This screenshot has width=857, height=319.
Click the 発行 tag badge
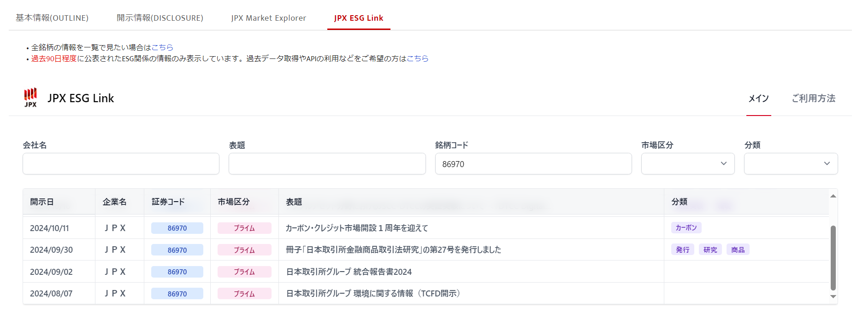tap(683, 250)
